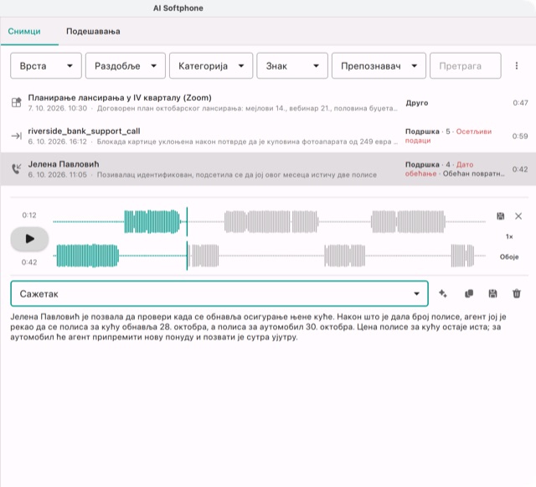Select the Планирање лансирања у IV кварталу recording
Viewport: 536px width, 487px height.
268,102
